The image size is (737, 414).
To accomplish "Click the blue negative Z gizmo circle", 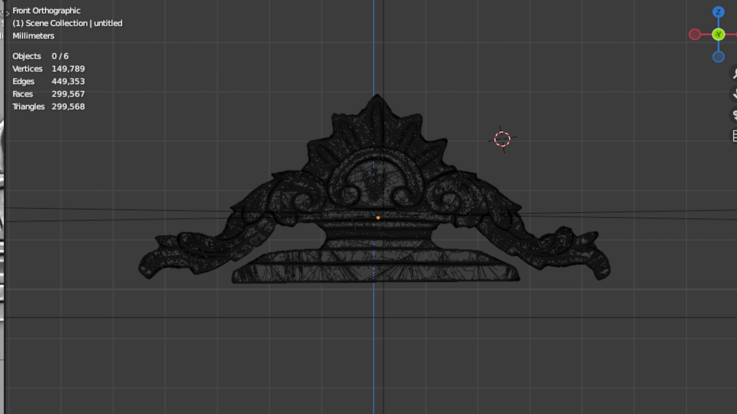I will 718,57.
